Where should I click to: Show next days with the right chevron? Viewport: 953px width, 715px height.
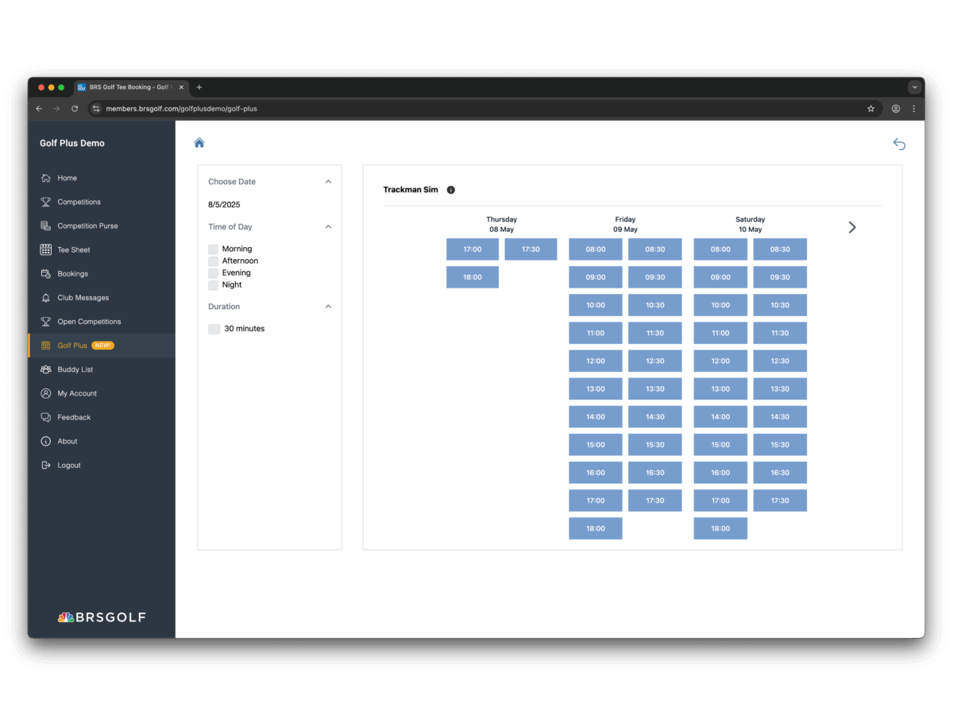pos(852,227)
